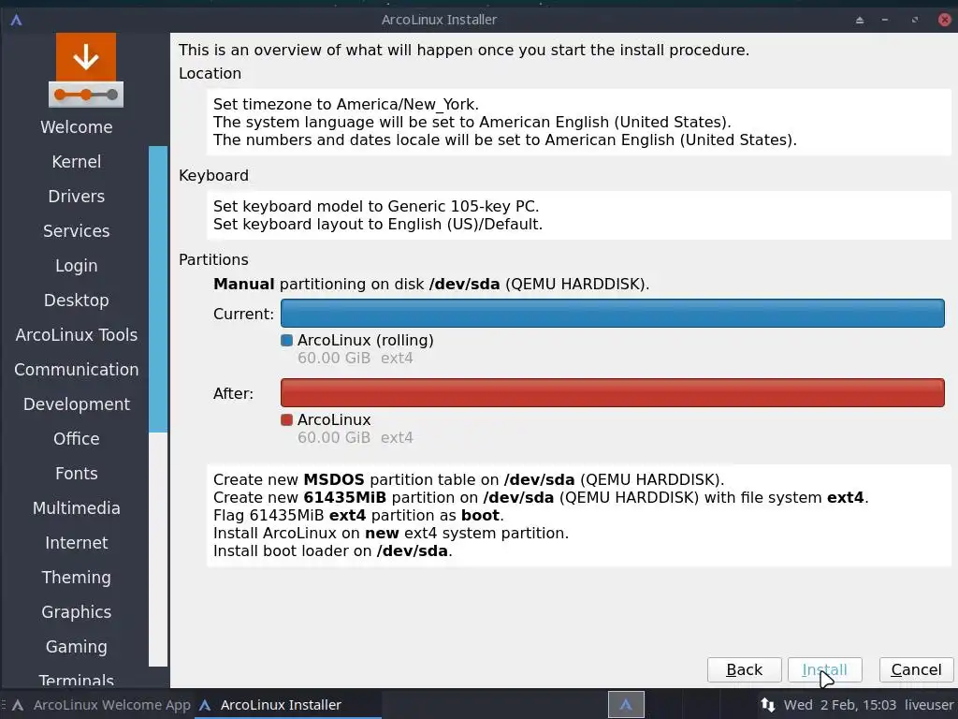
Task: Click the Keyboard section heading
Action: [x=213, y=175]
